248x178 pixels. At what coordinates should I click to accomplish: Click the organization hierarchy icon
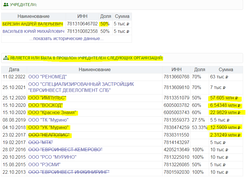pyautogui.click(x=6, y=58)
